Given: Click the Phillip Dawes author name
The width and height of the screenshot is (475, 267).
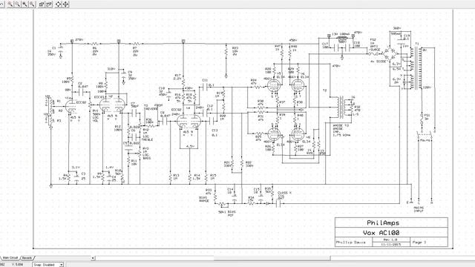Looking at the screenshot, I should (x=351, y=243).
